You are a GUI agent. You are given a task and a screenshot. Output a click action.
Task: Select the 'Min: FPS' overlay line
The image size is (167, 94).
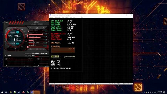pos(55,61)
